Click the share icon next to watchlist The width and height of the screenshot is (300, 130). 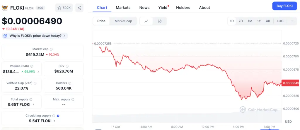(79, 8)
